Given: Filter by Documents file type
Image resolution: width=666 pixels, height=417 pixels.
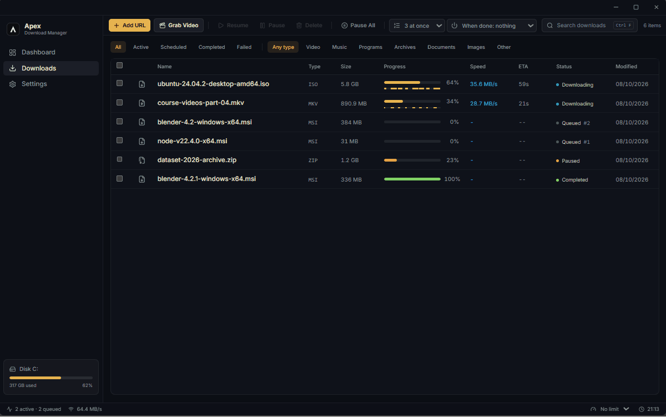Looking at the screenshot, I should tap(441, 47).
